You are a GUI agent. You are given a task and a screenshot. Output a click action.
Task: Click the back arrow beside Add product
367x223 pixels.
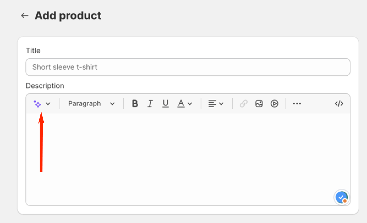tap(25, 16)
